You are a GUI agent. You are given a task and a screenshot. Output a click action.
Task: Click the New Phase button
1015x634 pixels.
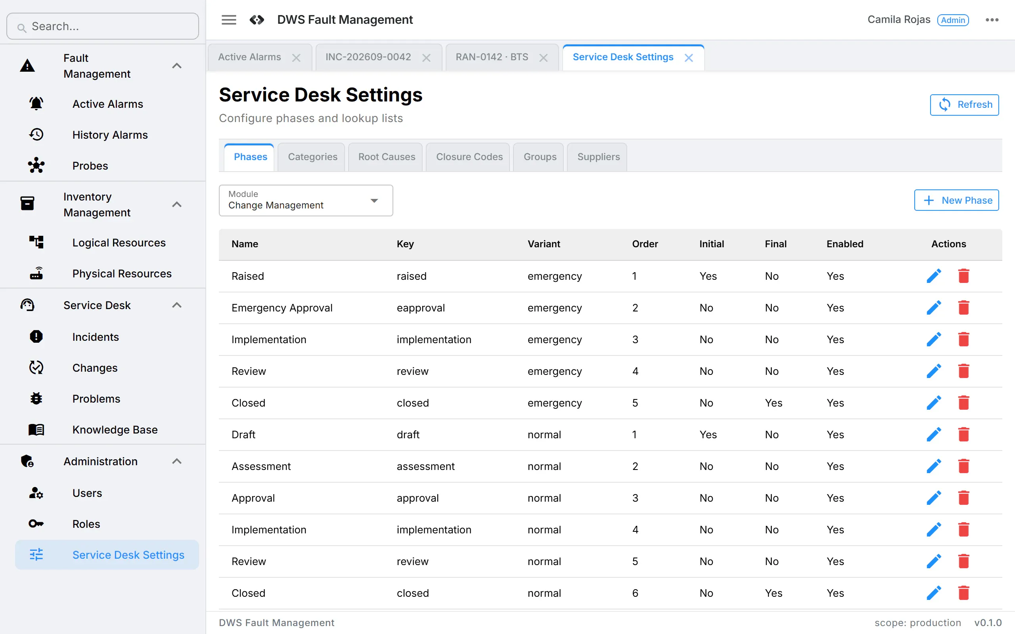(x=956, y=200)
